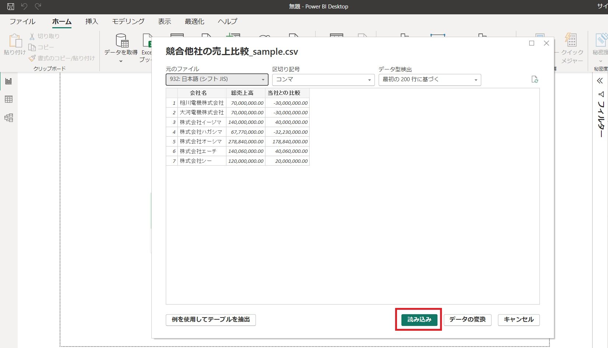
Task: Close the CSV import dialog
Action: click(547, 43)
